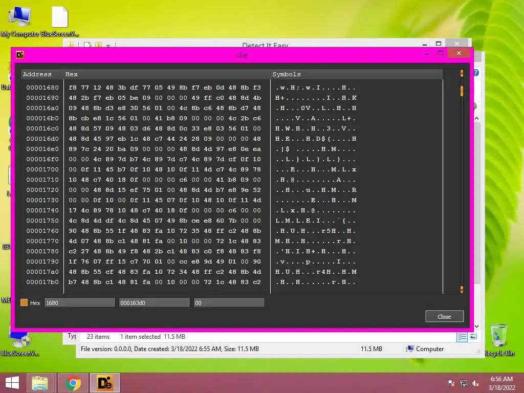Select address row 000017a0
Viewport: 524px width, 393px height.
[x=42, y=272]
